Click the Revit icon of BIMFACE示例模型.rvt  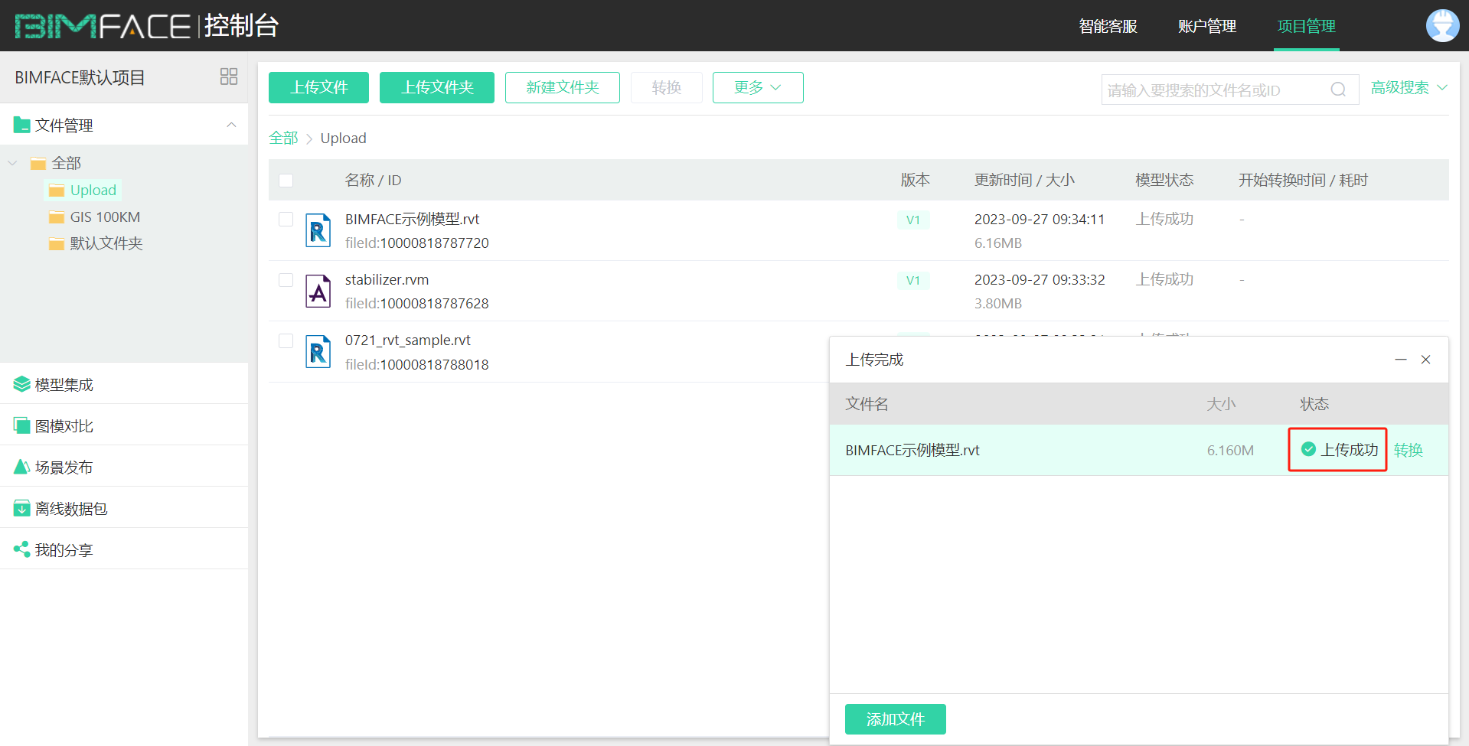tap(318, 230)
